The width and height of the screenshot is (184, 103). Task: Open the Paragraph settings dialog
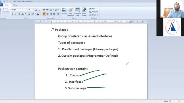tap(58, 14)
